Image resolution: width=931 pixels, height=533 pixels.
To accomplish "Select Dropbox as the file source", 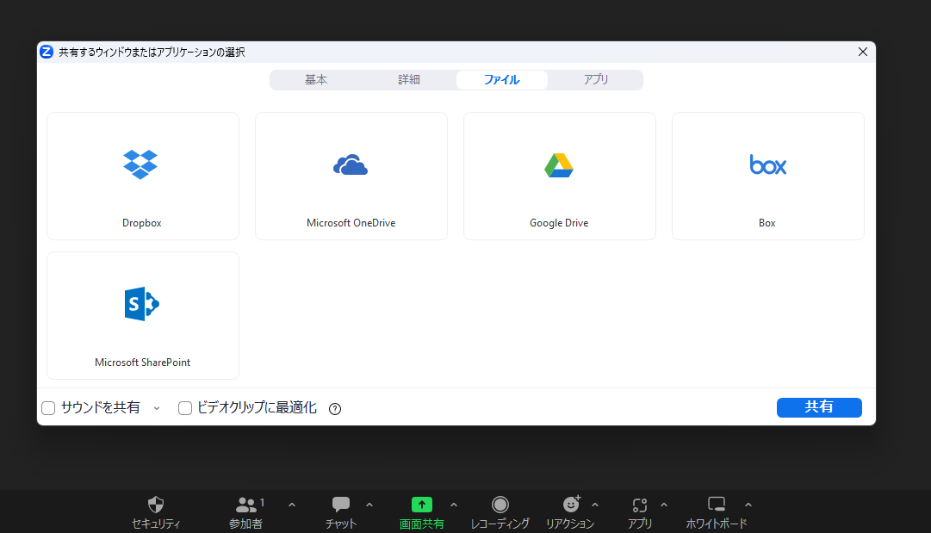I will [x=142, y=176].
